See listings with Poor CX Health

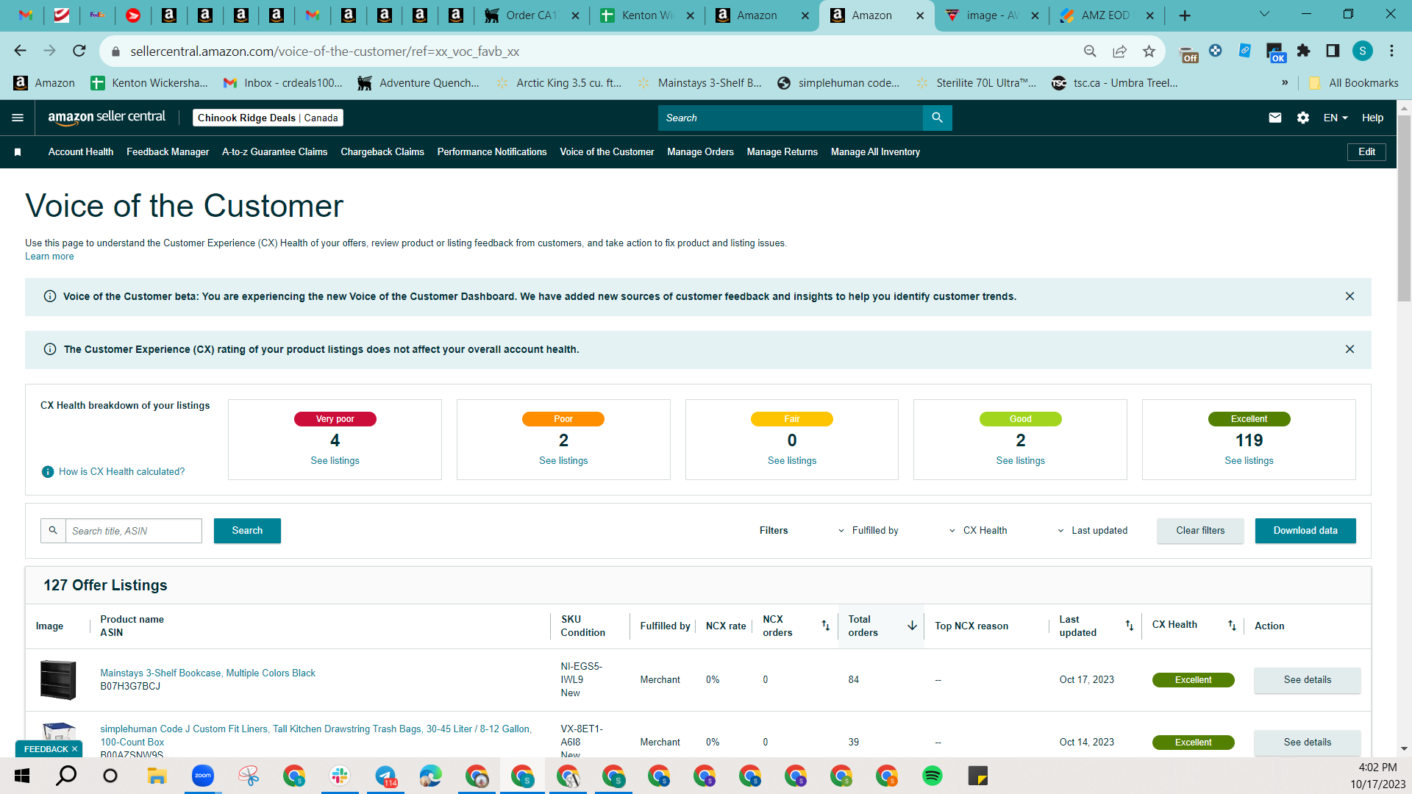563,461
